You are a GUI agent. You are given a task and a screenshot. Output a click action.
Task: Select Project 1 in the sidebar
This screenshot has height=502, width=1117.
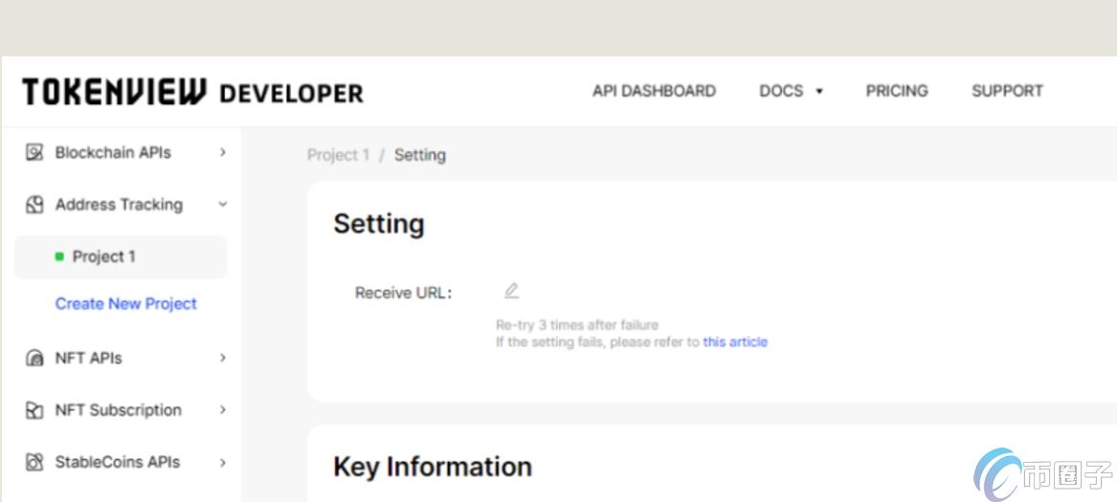tap(121, 257)
